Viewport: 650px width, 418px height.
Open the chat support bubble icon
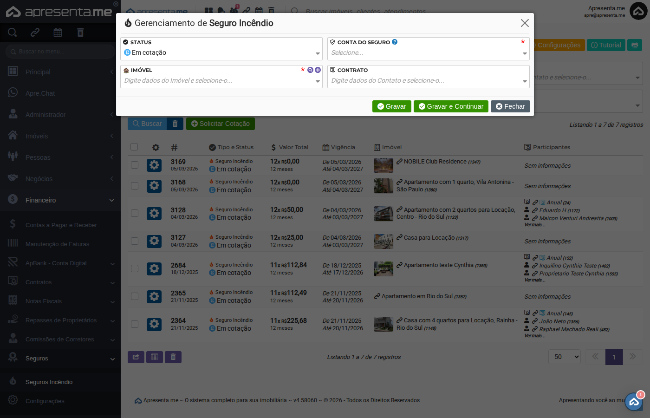634,402
